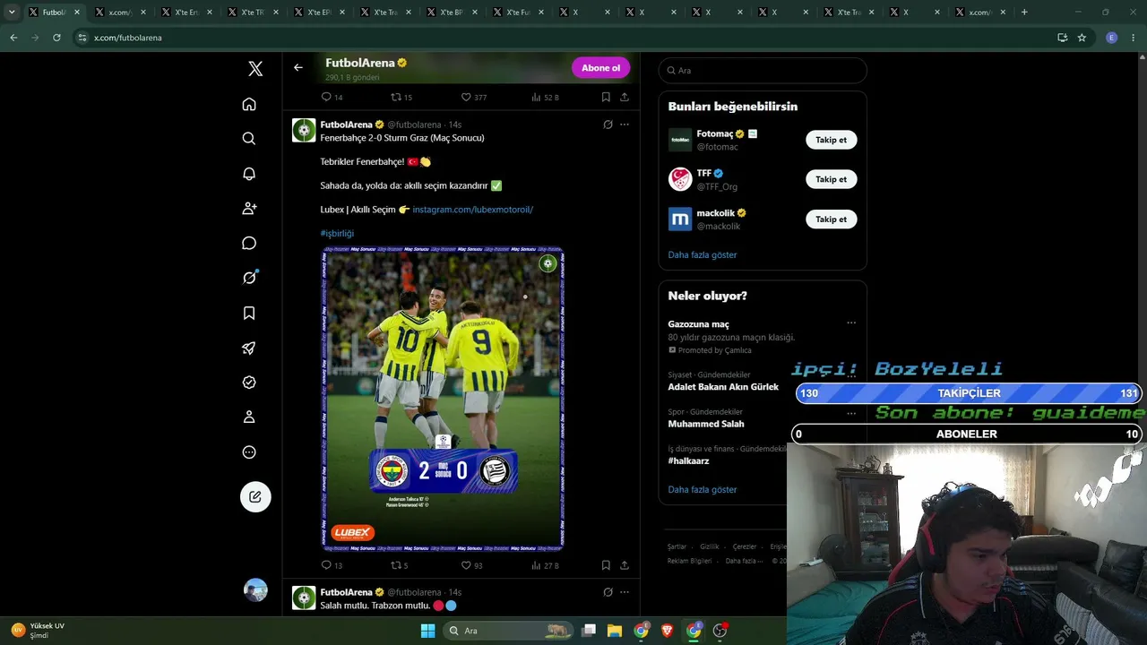Click the taskbar Ara search field
Screen dimensions: 1147x645
pyautogui.click(x=507, y=631)
